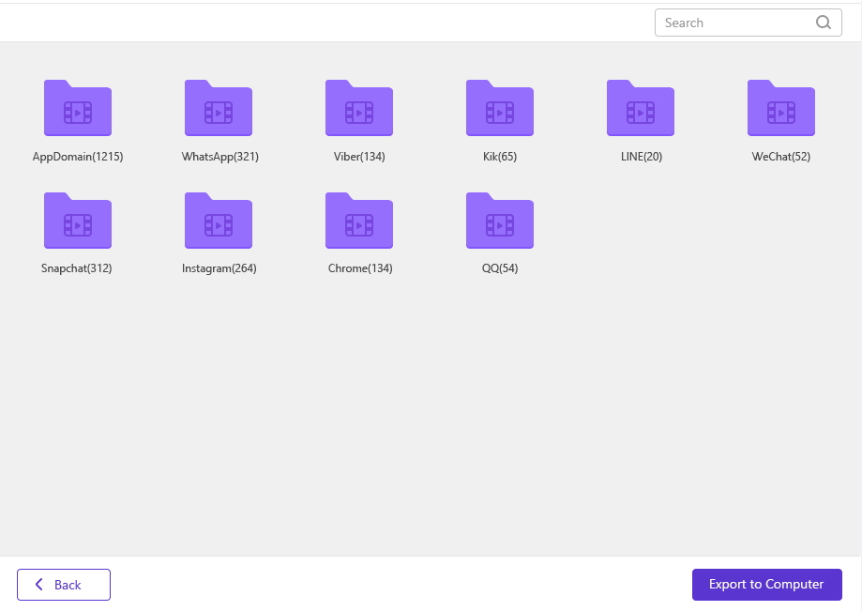Select the Viber(134) label
The height and width of the screenshot is (611, 862).
(x=359, y=157)
